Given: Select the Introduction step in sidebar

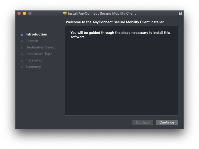Looking at the screenshot, I should point(36,34).
